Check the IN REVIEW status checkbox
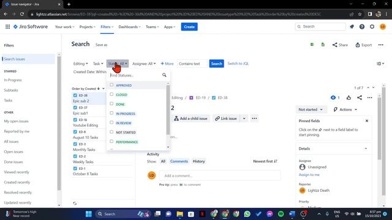Image resolution: width=392 pixels, height=220 pixels. (111, 122)
